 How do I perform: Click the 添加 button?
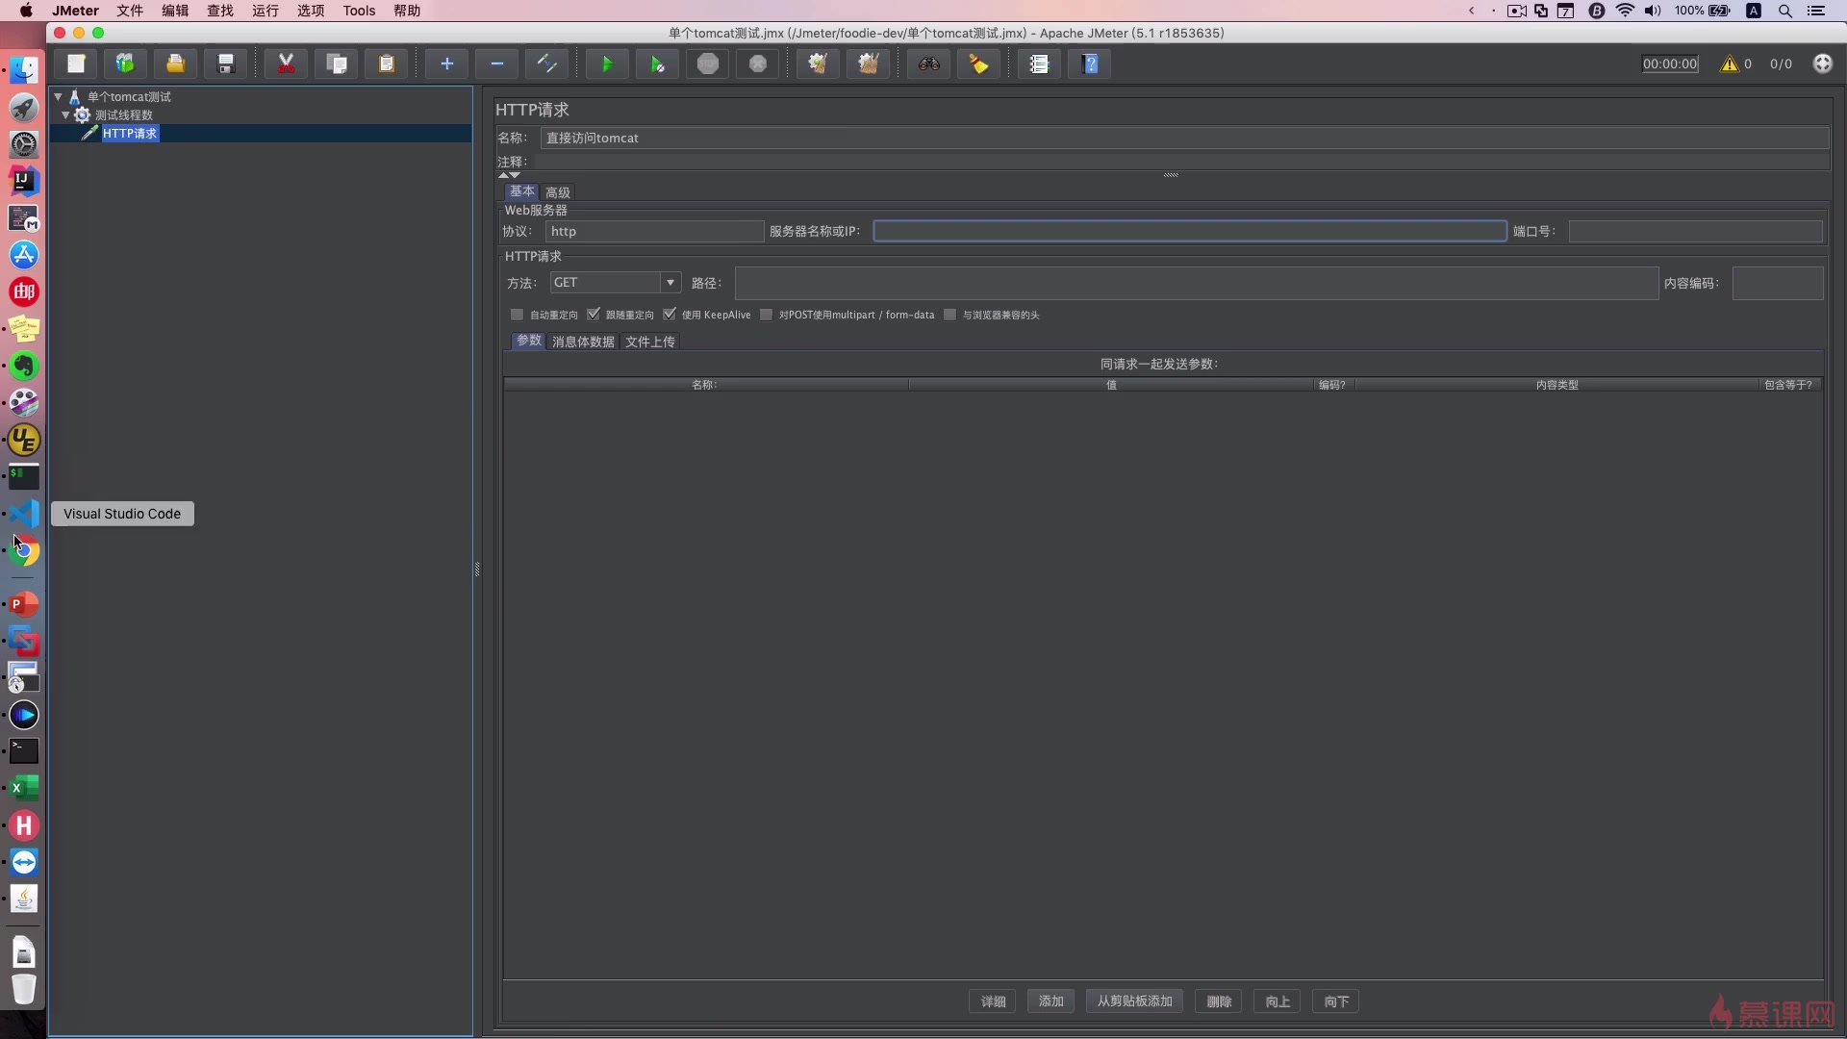[1050, 1001]
